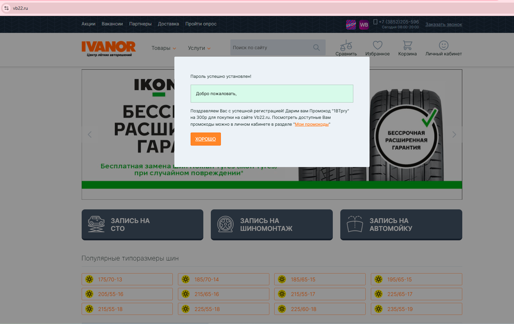Click Заказать звонок link
This screenshot has width=514, height=324.
pyautogui.click(x=443, y=25)
